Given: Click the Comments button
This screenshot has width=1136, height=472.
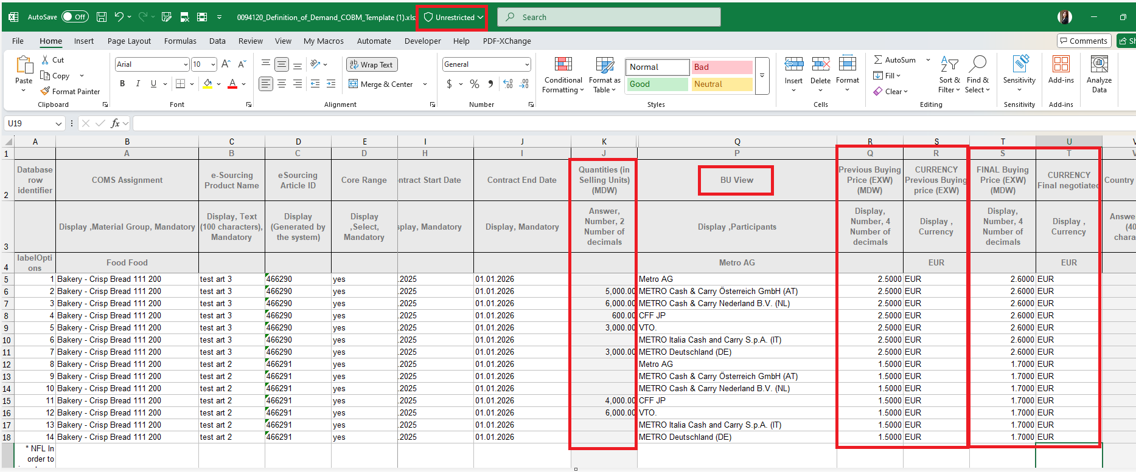Looking at the screenshot, I should 1084,41.
